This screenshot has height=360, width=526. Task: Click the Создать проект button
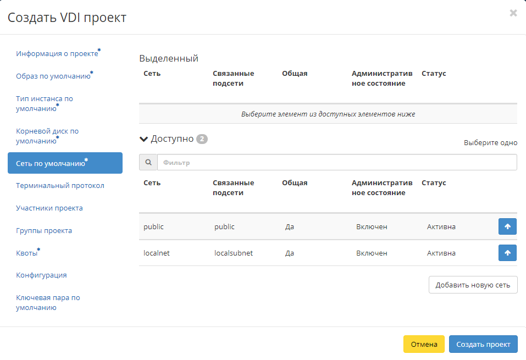pos(483,344)
